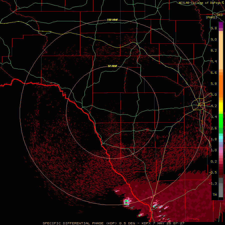
Task: Click the 9.8 value on the color scale
Action: click(214, 28)
